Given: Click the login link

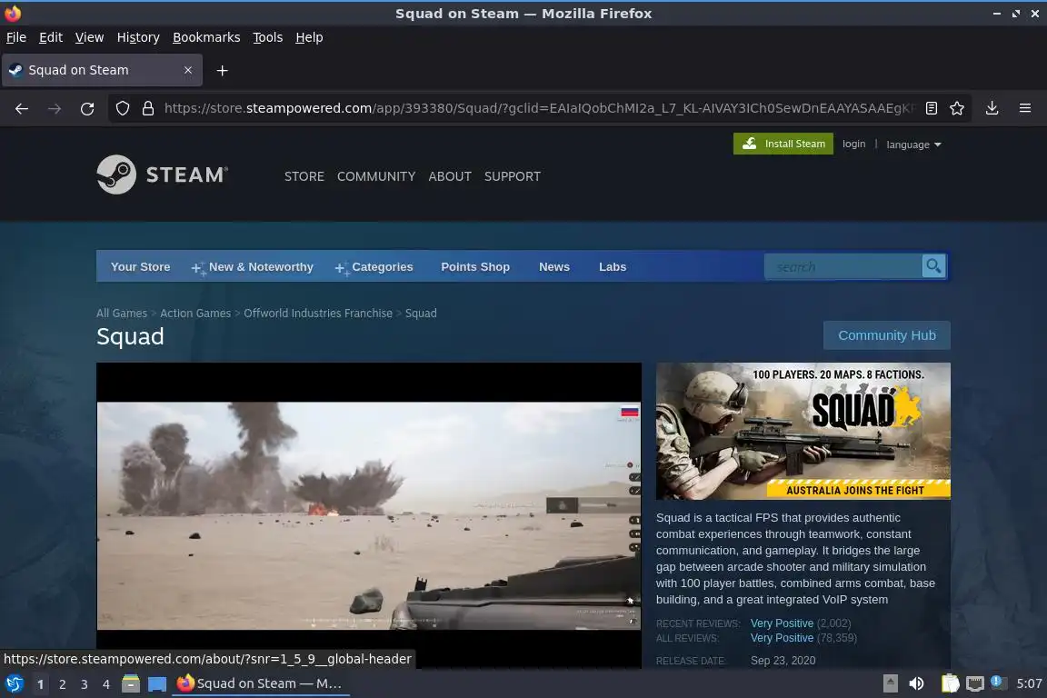Looking at the screenshot, I should pyautogui.click(x=853, y=144).
